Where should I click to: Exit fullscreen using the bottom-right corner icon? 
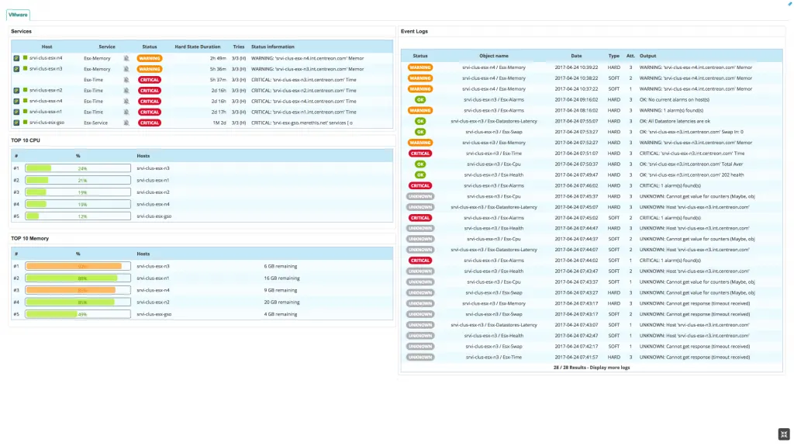tap(784, 434)
